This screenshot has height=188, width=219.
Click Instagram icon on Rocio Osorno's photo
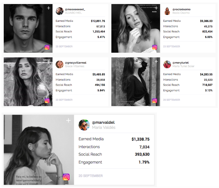coord(155,47)
